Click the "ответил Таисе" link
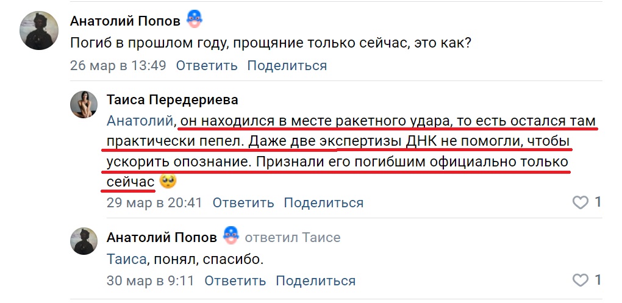This screenshot has height=303, width=622. pos(293,237)
